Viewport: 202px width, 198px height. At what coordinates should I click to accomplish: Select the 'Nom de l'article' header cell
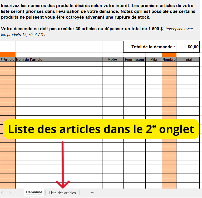pos(59,59)
